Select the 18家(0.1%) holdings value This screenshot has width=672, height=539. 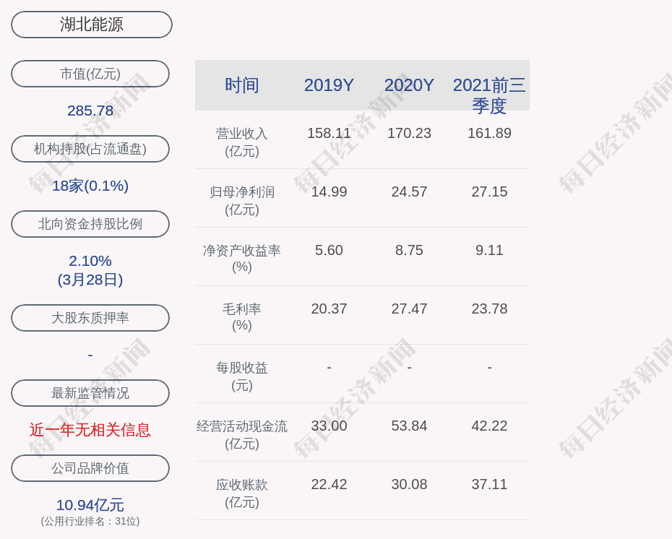pyautogui.click(x=90, y=186)
